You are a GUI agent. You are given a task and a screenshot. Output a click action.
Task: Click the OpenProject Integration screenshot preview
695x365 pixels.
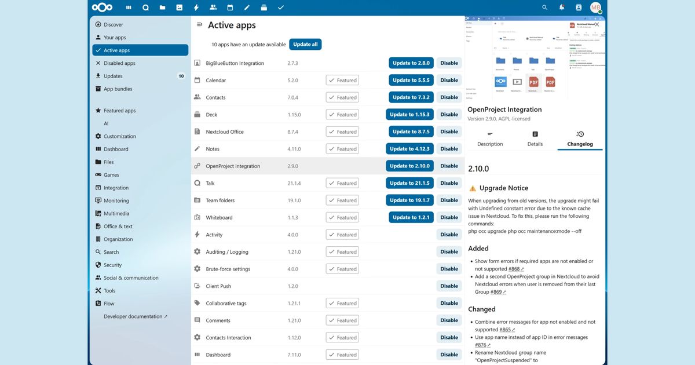point(534,57)
